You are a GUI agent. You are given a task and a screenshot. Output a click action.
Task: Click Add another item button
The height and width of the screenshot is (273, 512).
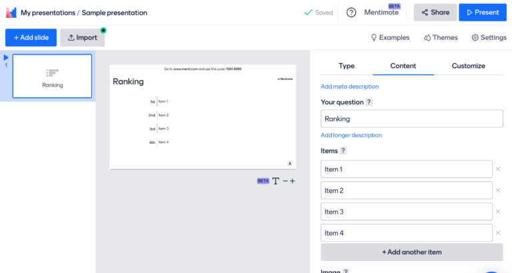(412, 252)
